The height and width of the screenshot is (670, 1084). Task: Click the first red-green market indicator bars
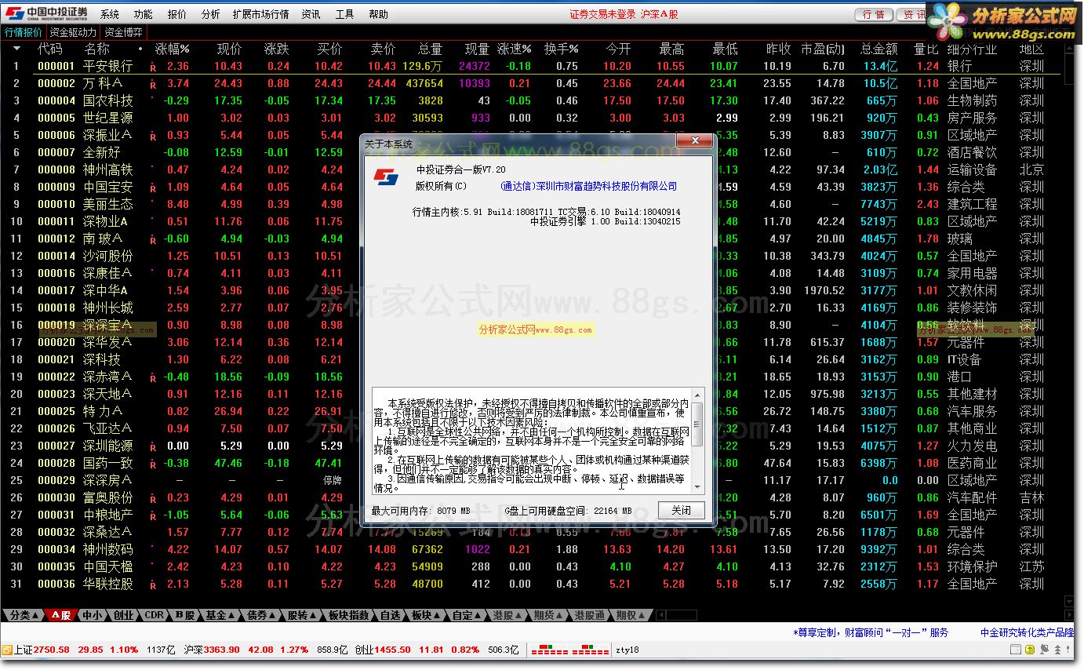coord(549,650)
